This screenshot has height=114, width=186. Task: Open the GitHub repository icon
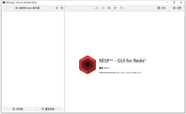tap(122, 8)
